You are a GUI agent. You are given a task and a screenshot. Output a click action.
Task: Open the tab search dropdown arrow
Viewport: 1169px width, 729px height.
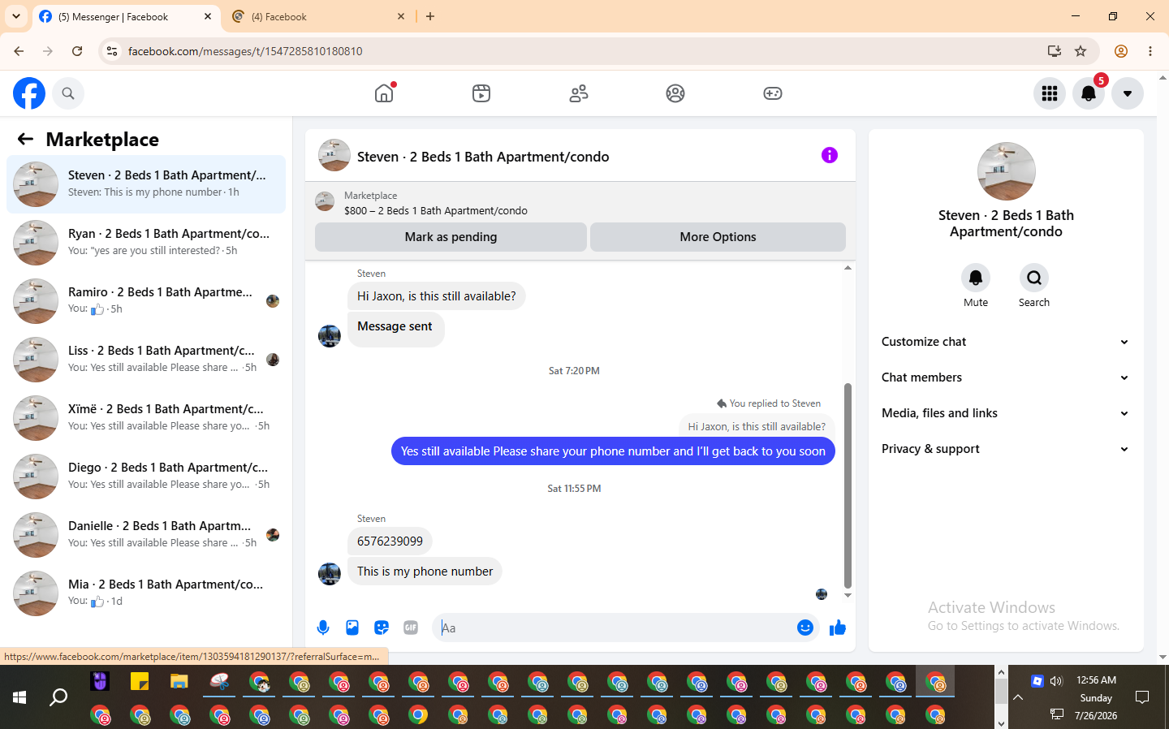16,16
